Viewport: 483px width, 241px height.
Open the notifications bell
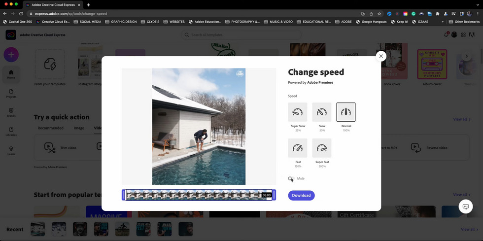pos(446,35)
